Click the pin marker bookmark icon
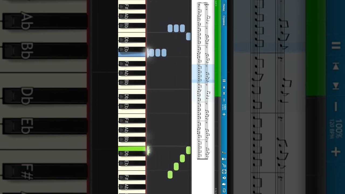This screenshot has height=194, width=345. 224,178
